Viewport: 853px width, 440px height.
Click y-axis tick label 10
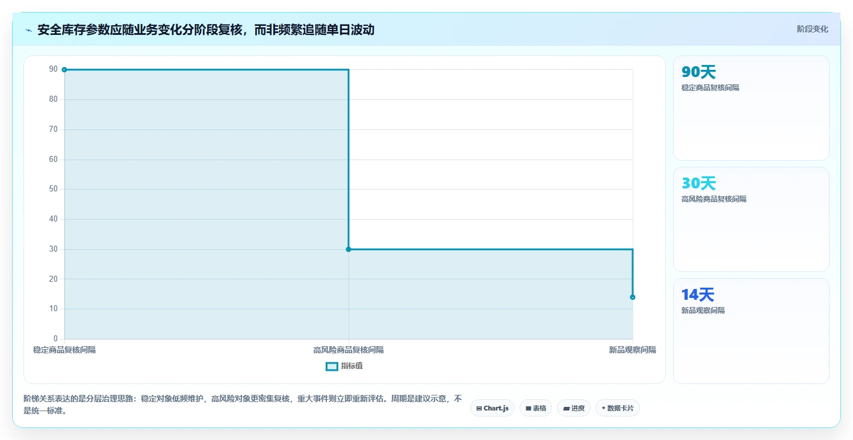(x=54, y=309)
